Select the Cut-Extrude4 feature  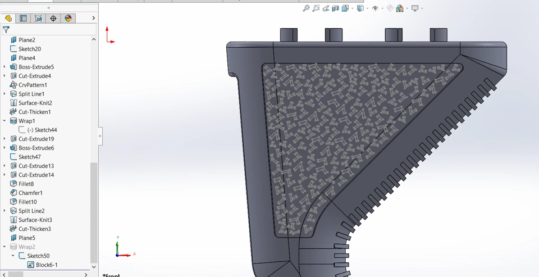35,76
